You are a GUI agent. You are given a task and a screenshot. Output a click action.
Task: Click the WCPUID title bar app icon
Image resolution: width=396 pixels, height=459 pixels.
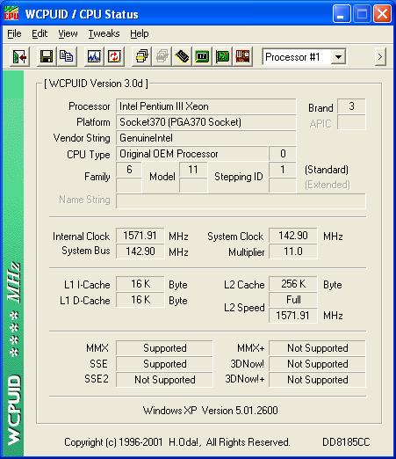(11, 13)
